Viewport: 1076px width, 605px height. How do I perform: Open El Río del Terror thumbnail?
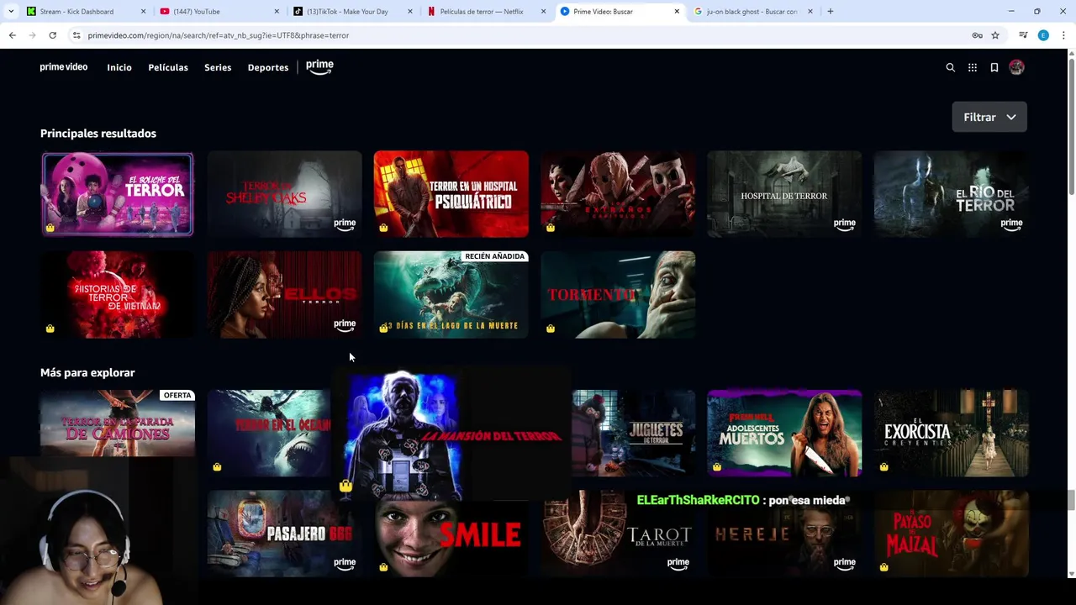click(x=951, y=194)
